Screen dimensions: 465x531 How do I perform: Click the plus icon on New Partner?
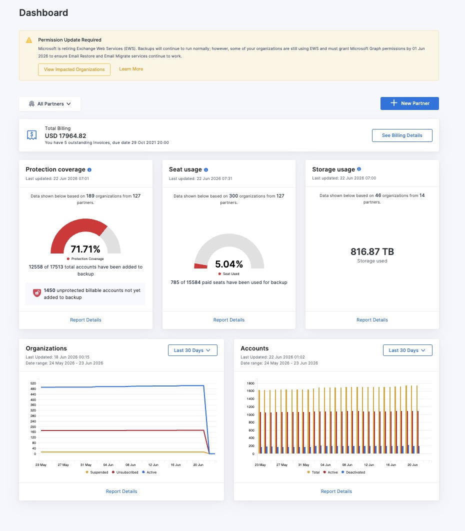[x=393, y=103]
